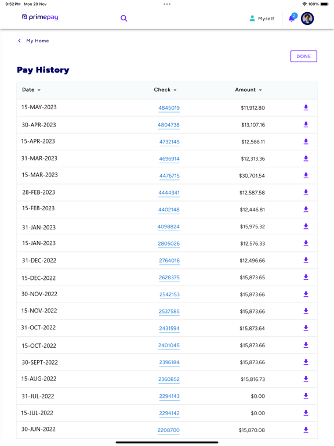The height and width of the screenshot is (446, 334).
Task: Download pay stub for 31-DEC-2022
Action: pos(306,260)
